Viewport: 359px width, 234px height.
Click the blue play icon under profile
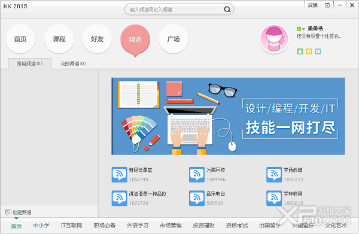(318, 51)
